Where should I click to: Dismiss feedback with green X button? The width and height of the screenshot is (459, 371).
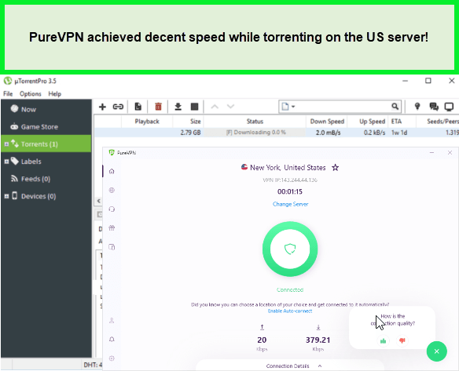coord(437,351)
